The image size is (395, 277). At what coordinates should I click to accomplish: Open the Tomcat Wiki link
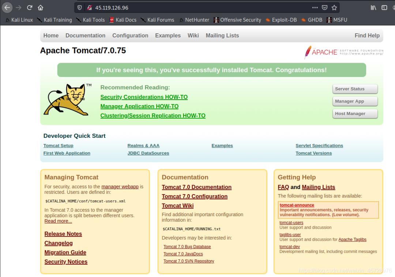point(178,206)
